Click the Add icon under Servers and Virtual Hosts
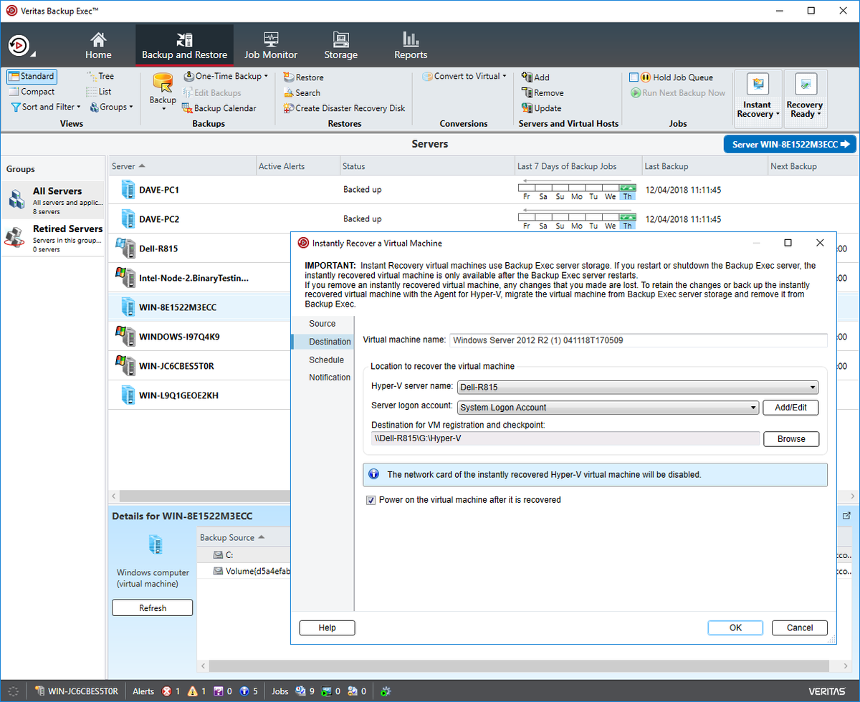The image size is (860, 702). coord(540,77)
